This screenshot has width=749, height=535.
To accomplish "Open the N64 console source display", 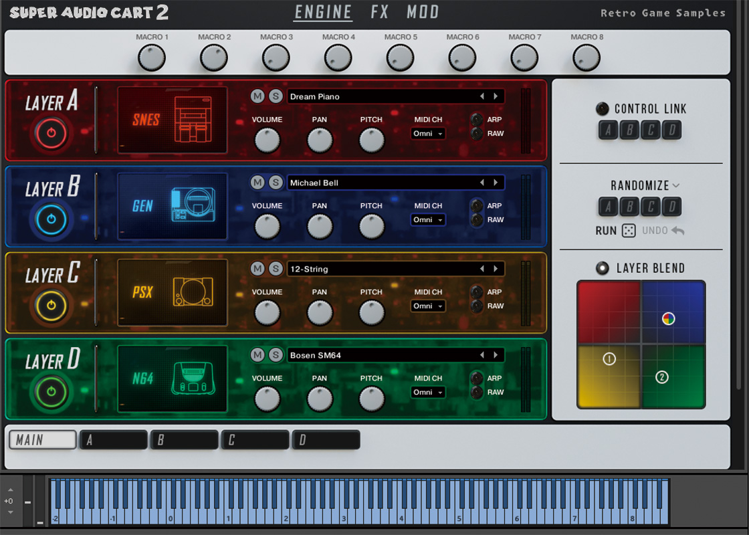I will pos(173,379).
